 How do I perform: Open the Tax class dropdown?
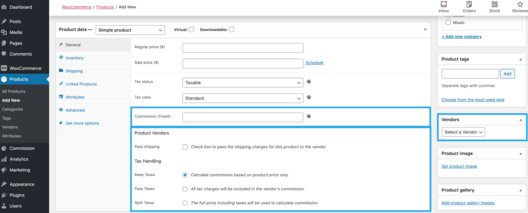243,99
